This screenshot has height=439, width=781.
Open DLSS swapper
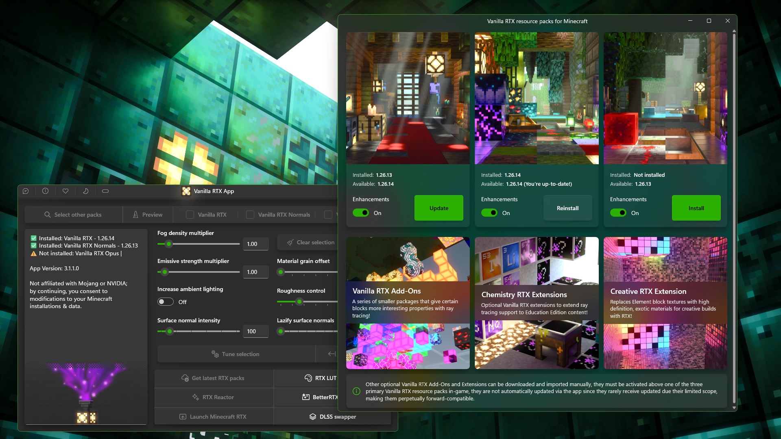[332, 417]
